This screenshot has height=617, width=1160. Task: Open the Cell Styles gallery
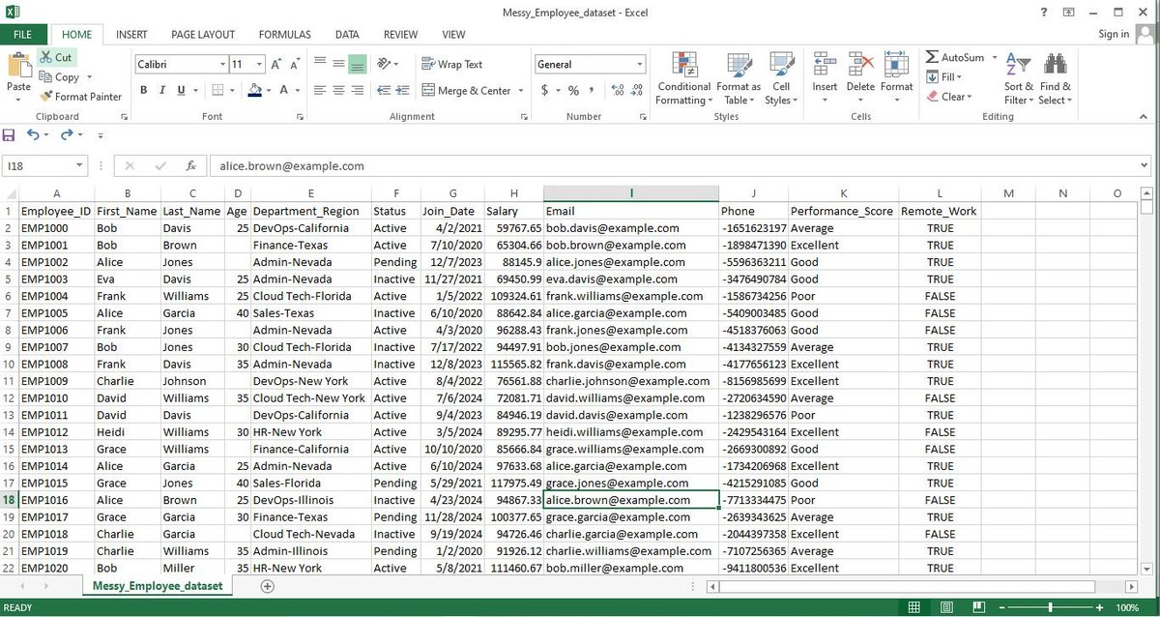[x=780, y=78]
